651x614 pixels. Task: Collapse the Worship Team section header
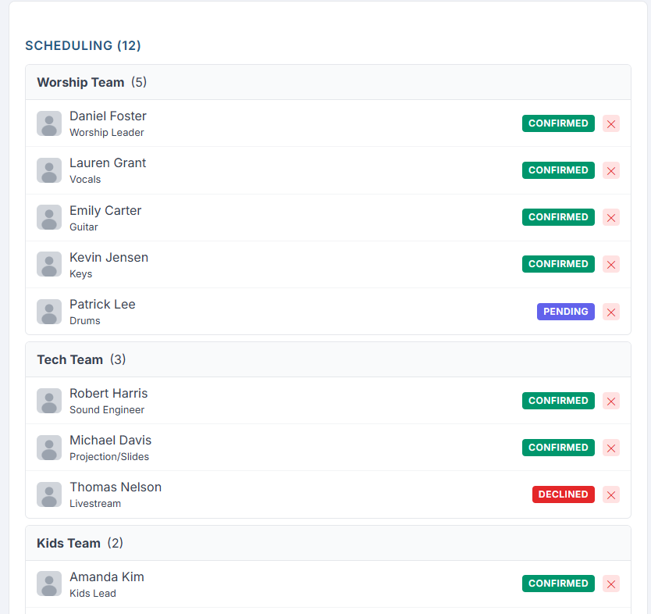tap(80, 82)
